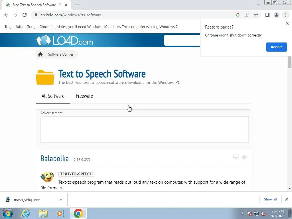
Task: Click Show all downloads
Action: [x=270, y=199]
